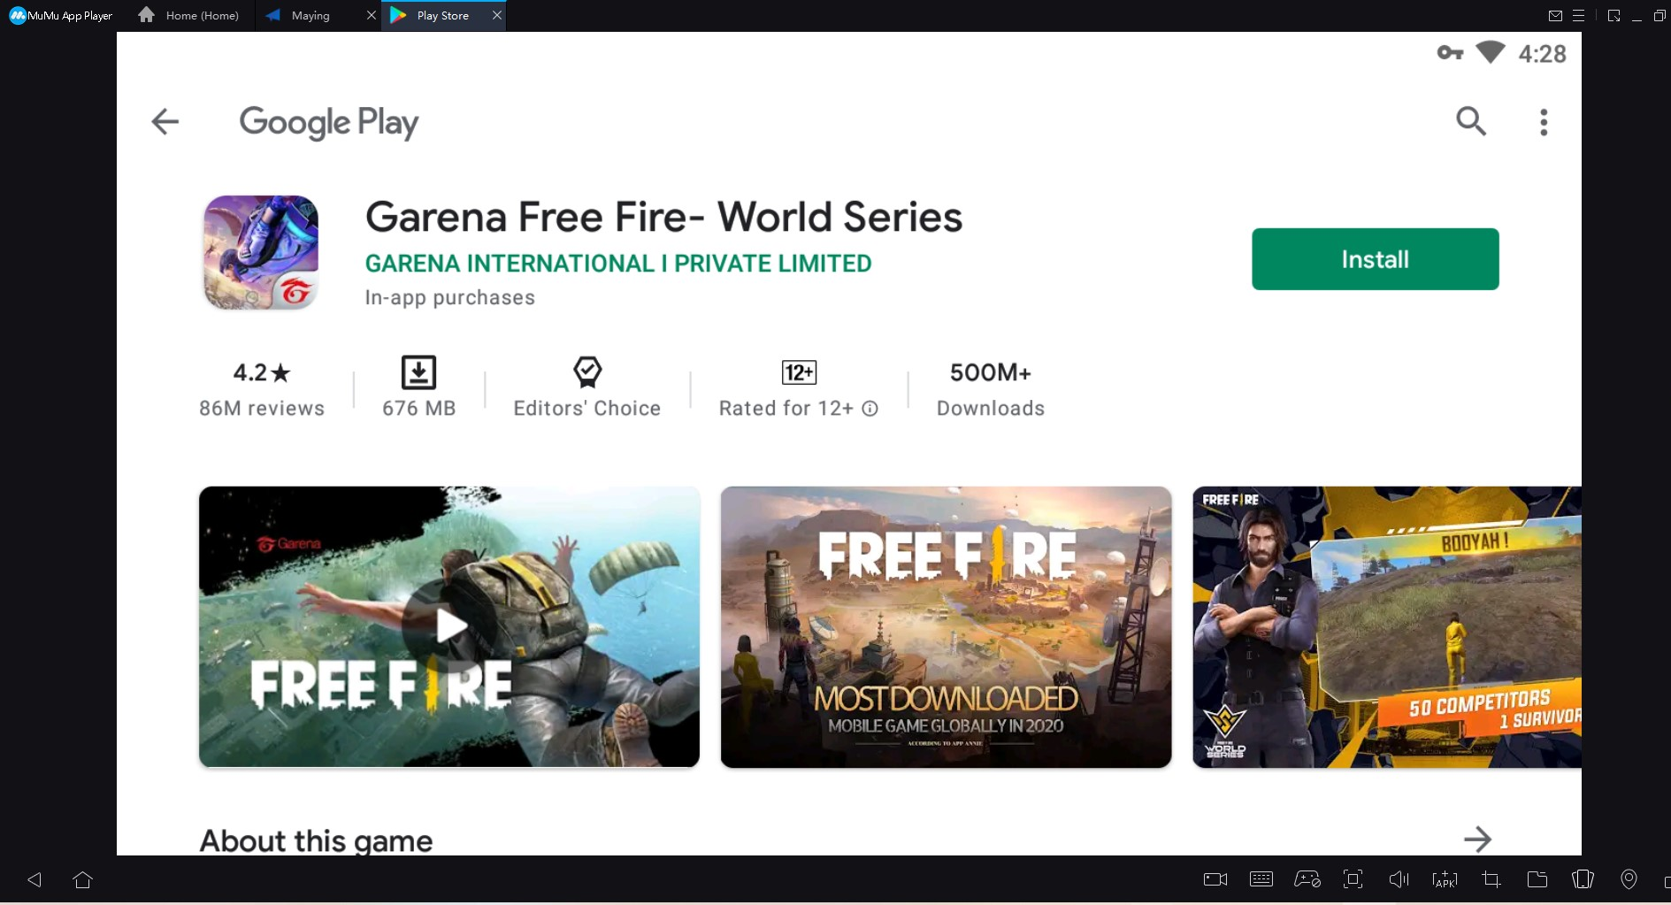View the 4.2 star rating
1671x905 pixels.
point(262,372)
